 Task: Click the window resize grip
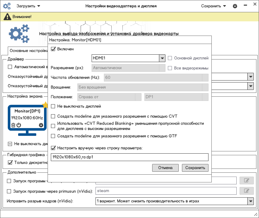click(256, 214)
